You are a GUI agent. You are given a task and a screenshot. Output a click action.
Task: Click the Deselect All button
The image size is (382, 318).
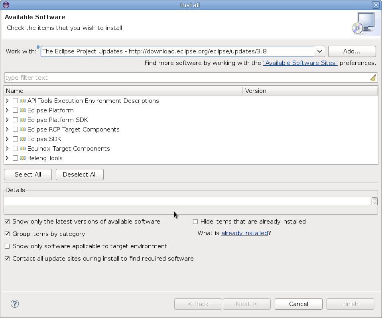80,175
